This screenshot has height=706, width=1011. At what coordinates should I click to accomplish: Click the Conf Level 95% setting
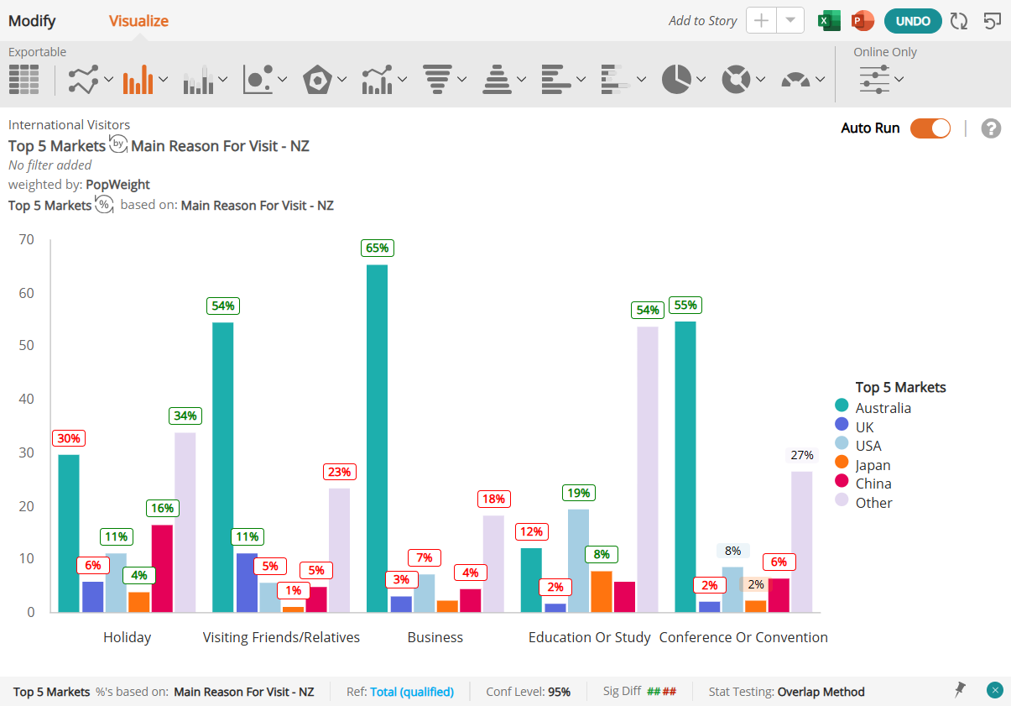tap(528, 692)
